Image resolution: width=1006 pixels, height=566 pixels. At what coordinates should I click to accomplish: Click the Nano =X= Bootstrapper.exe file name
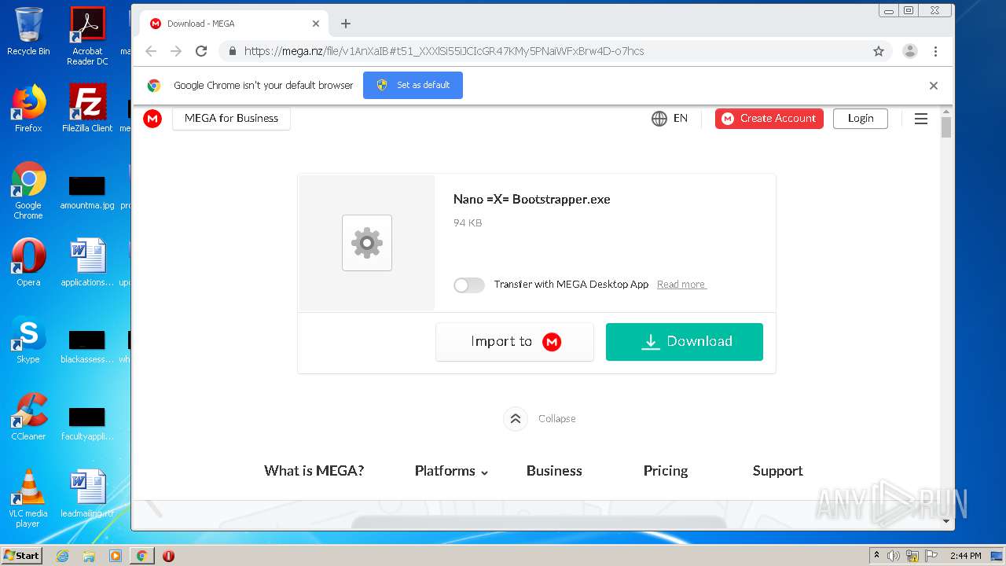(532, 200)
